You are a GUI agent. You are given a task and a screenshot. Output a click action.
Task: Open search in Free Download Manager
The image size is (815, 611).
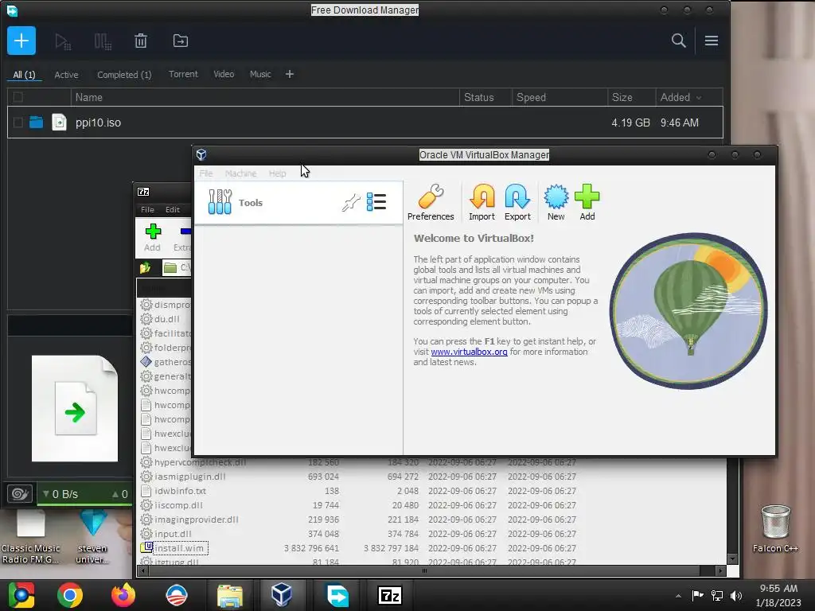click(x=678, y=41)
